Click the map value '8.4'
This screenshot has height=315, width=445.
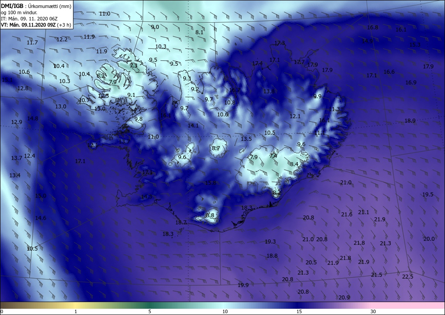(294, 164)
